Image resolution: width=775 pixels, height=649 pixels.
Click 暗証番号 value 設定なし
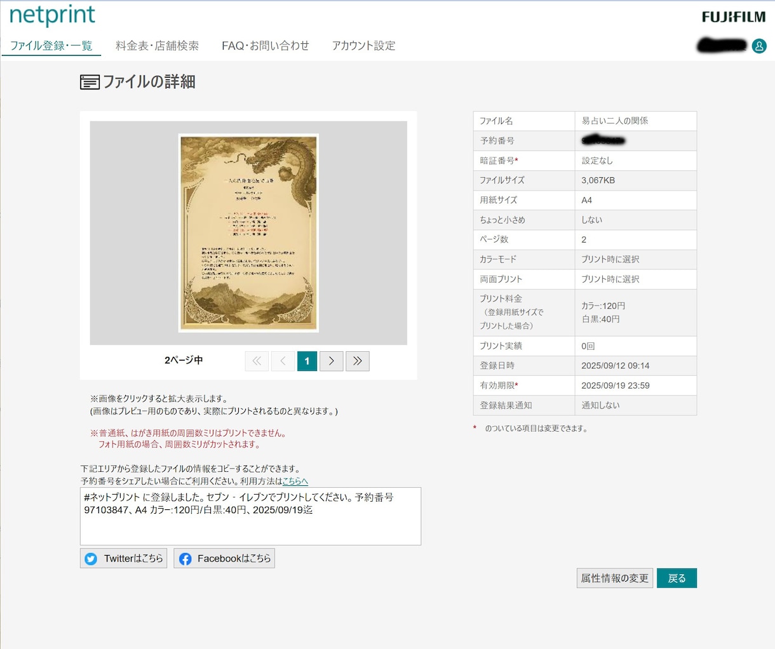597,161
